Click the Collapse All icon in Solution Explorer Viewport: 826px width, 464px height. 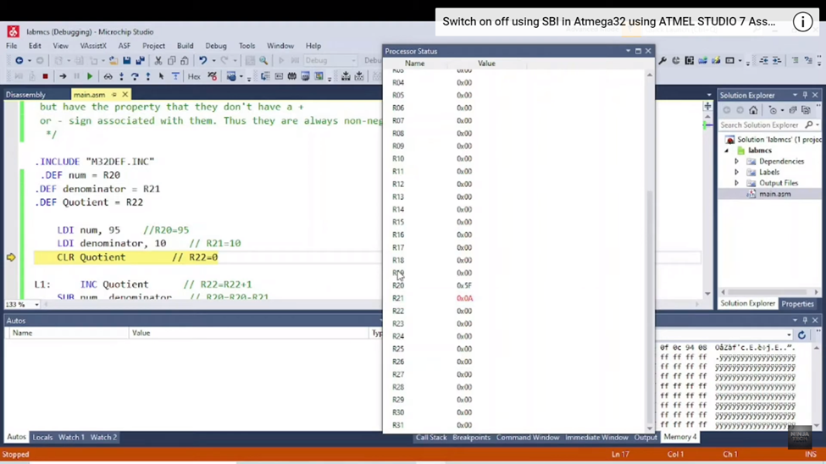point(793,110)
